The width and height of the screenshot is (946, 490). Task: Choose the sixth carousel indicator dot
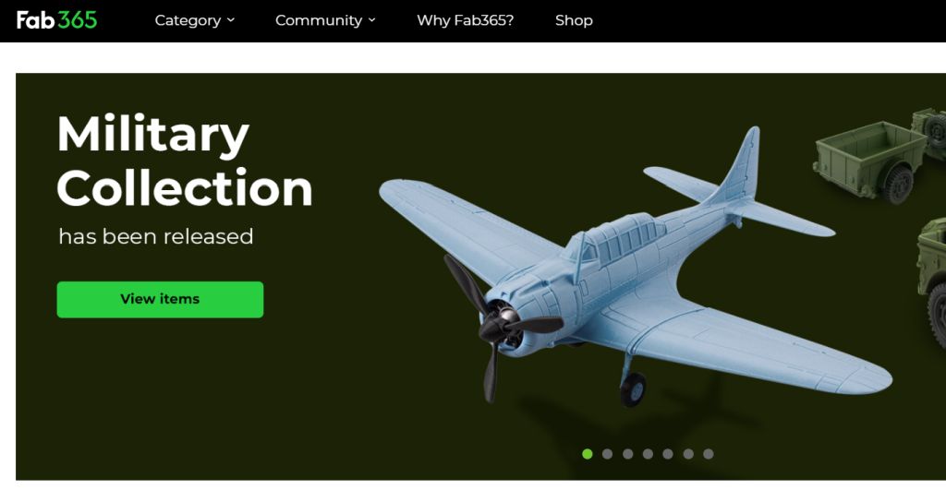(688, 454)
